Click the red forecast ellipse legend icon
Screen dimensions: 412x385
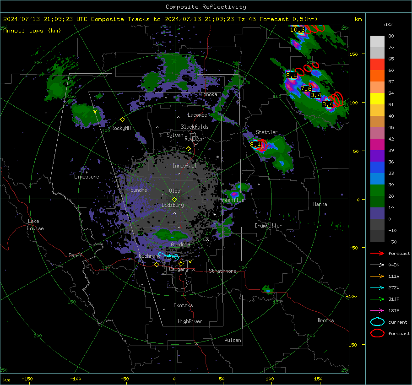click(x=377, y=333)
